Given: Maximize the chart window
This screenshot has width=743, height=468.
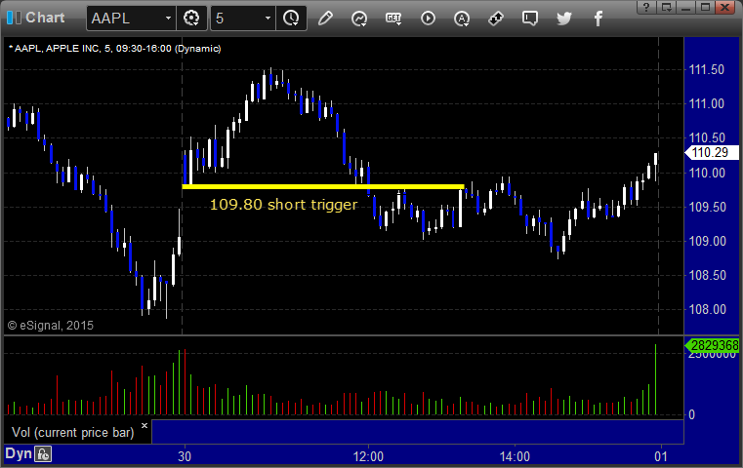Looking at the screenshot, I should click(x=706, y=7).
